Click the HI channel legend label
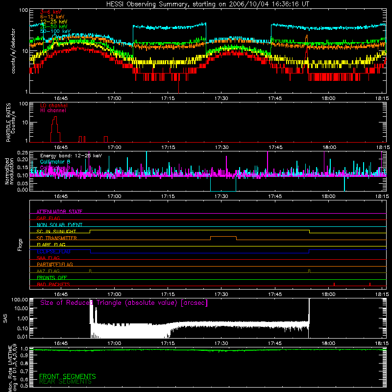392x392 pixels. (53, 111)
